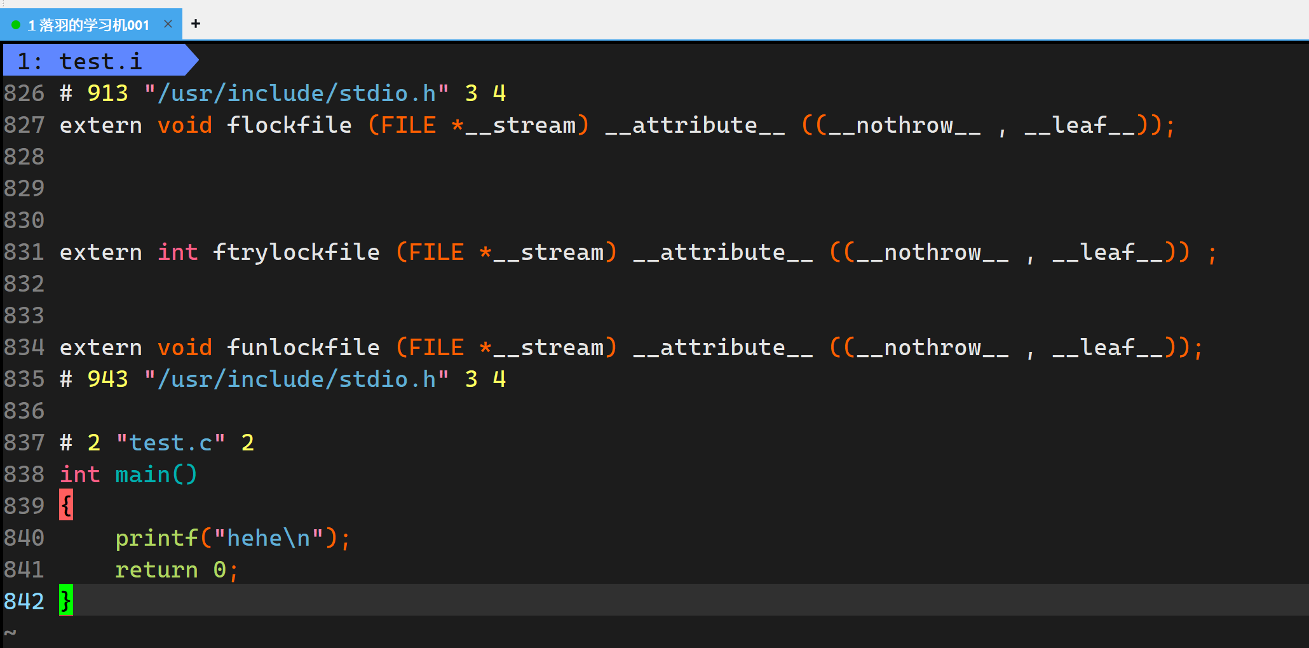Click the funlockfile function name
The image size is (1309, 648).
point(303,348)
